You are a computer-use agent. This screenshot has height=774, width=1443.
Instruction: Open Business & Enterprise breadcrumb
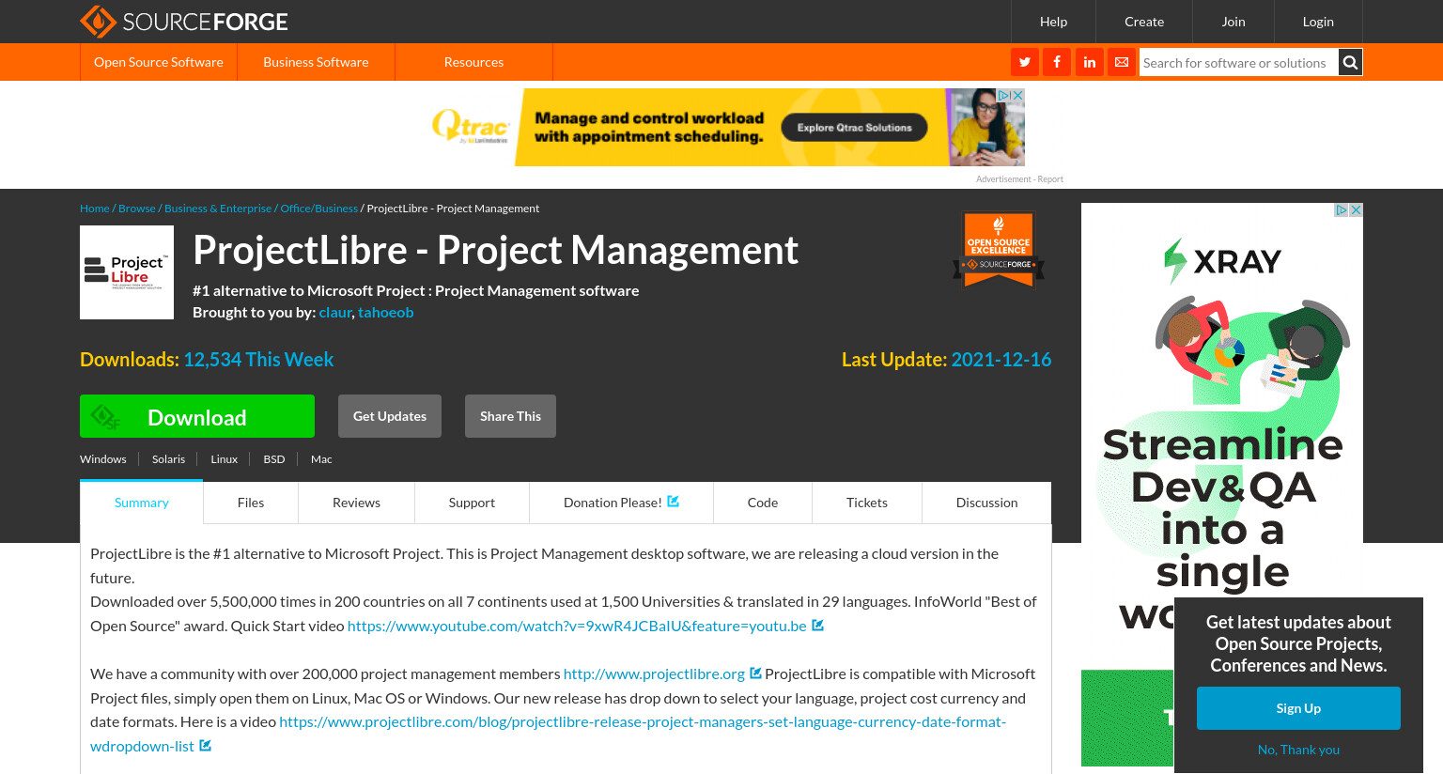pos(218,209)
